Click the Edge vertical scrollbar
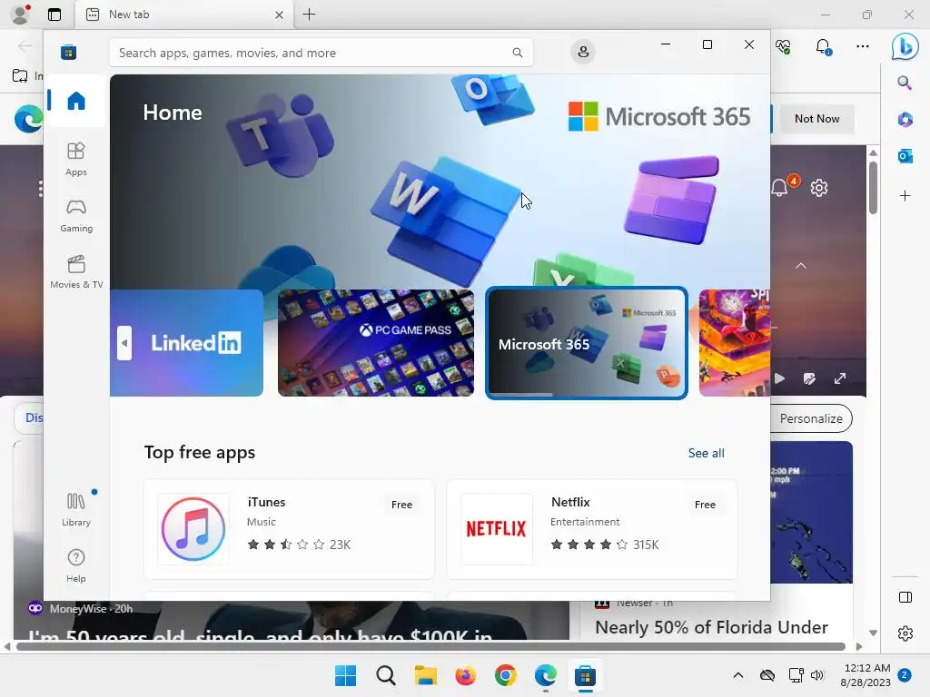 pos(873,187)
